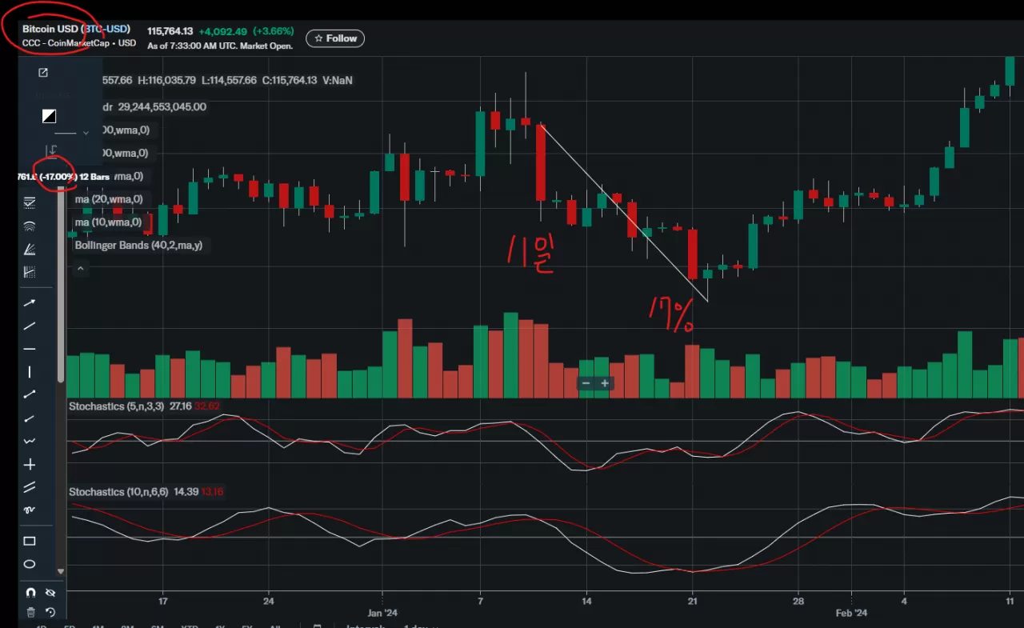Click the plus zoom control on the chart
Screen dimensions: 1024x628
(605, 383)
